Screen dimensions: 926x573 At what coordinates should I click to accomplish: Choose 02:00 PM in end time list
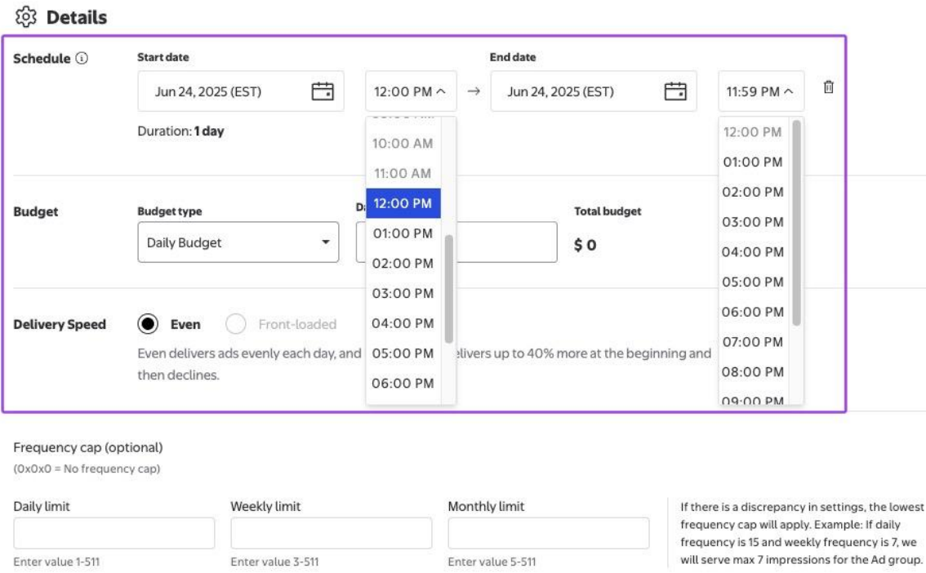point(752,192)
